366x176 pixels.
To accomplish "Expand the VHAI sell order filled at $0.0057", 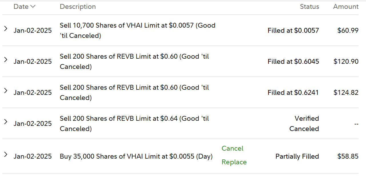I will (x=5, y=28).
